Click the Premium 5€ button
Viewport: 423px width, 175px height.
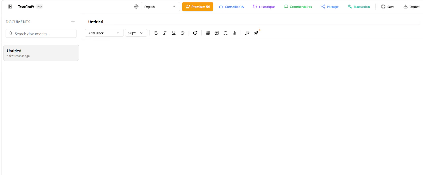click(x=197, y=7)
